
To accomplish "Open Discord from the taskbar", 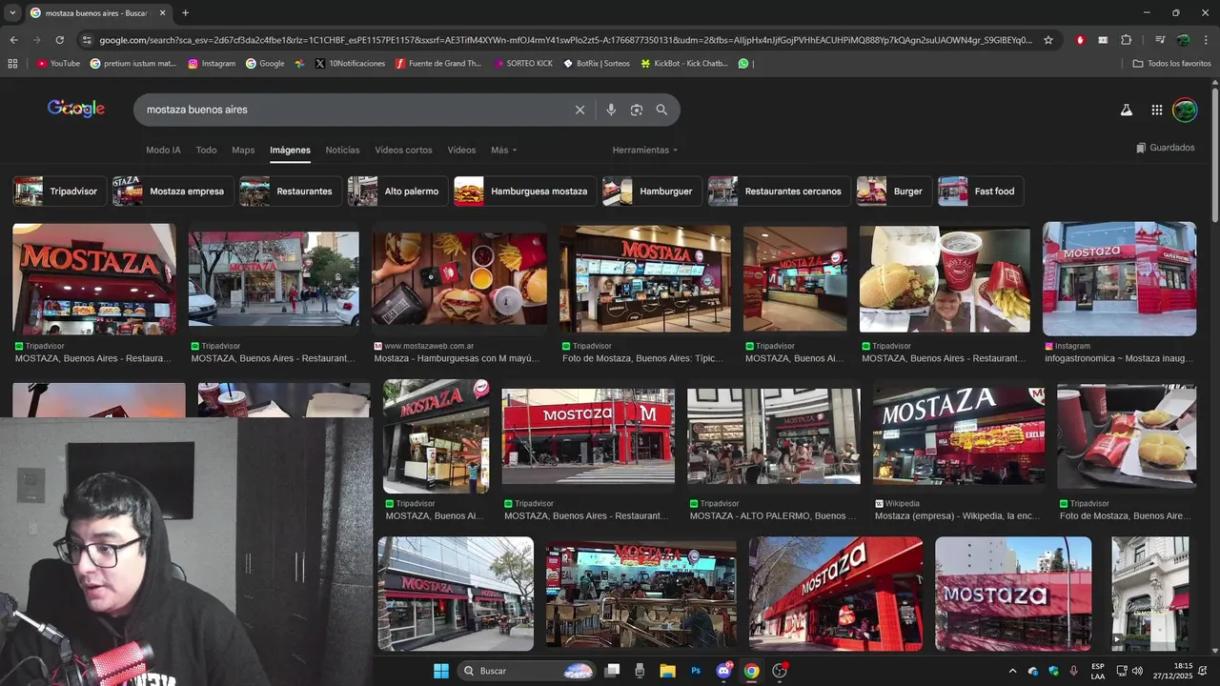I will coord(723,671).
